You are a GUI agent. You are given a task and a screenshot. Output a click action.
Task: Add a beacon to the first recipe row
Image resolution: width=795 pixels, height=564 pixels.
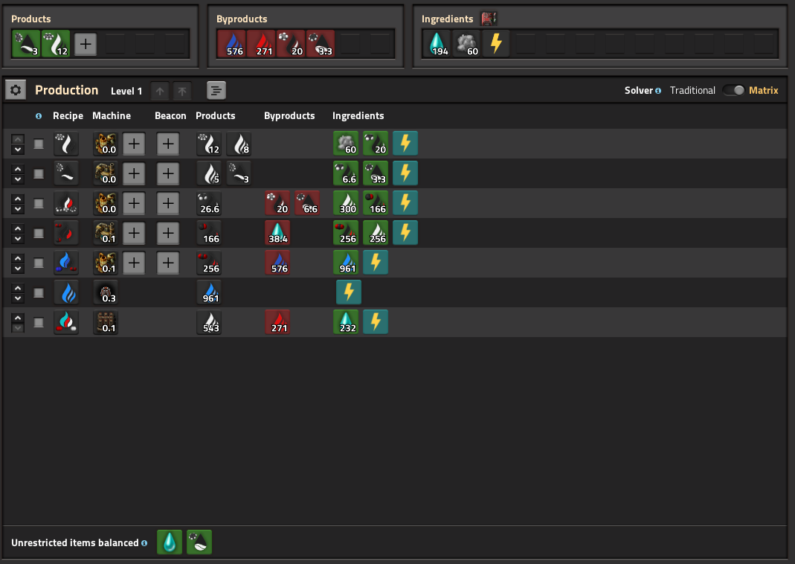tap(168, 144)
